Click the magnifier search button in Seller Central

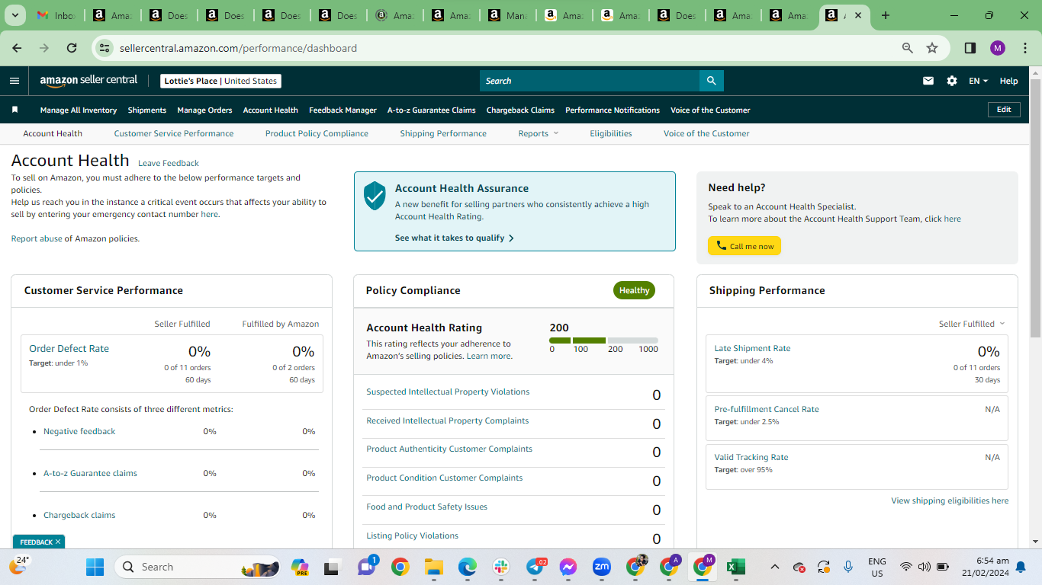[x=712, y=81]
